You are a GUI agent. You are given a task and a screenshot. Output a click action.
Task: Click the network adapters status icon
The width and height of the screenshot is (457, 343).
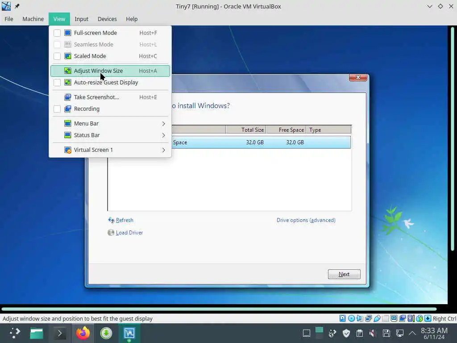pyautogui.click(x=368, y=318)
